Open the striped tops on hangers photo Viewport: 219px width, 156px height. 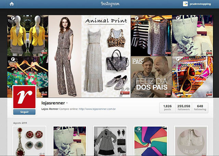coord(151,36)
